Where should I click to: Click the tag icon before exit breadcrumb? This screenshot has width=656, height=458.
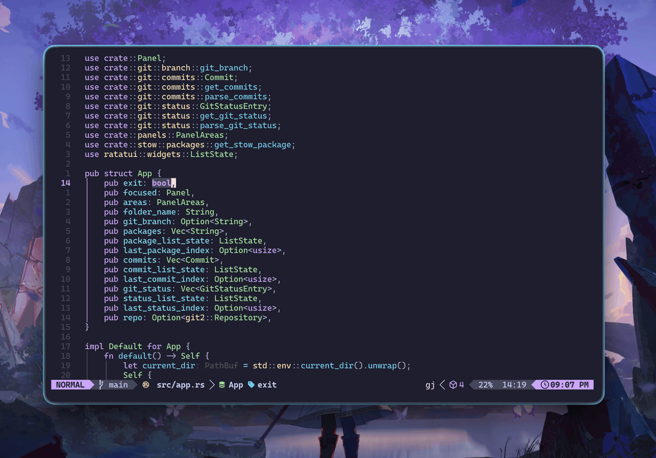pos(251,385)
